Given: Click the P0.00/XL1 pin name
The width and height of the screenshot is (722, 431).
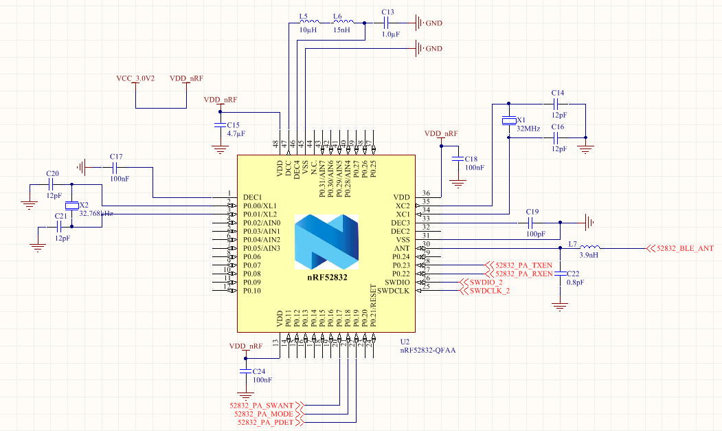Looking at the screenshot, I should click(260, 206).
